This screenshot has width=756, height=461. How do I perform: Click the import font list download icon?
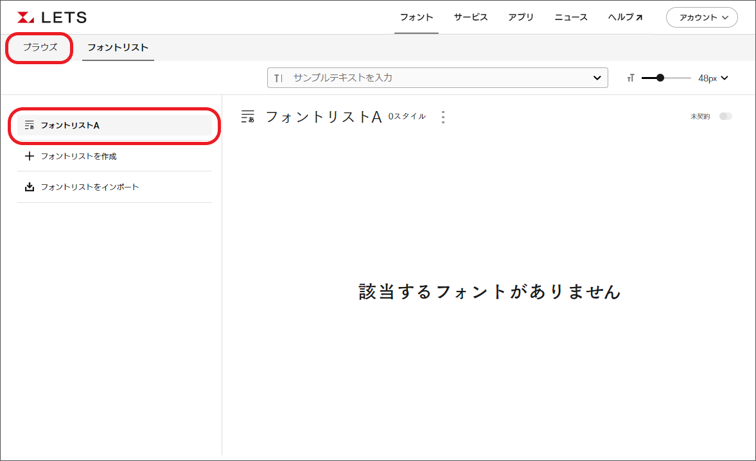point(29,187)
